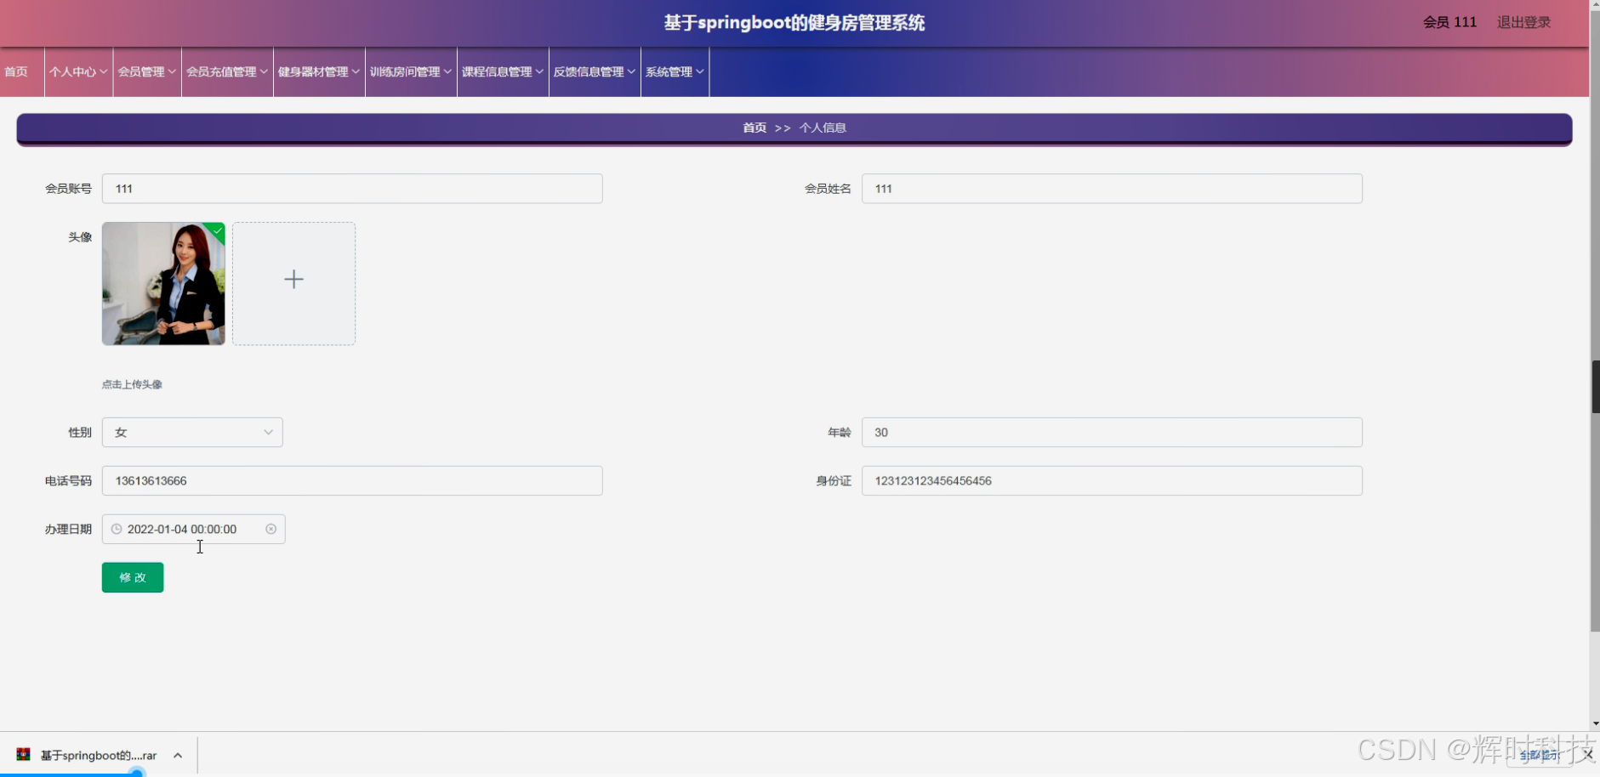The height and width of the screenshot is (777, 1600).
Task: Click inside the 会员账号 input field
Action: pyautogui.click(x=352, y=188)
